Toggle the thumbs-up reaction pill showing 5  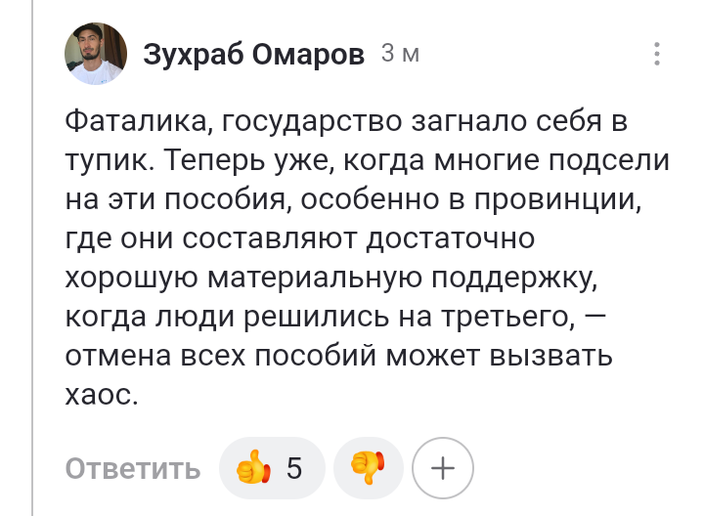click(272, 468)
